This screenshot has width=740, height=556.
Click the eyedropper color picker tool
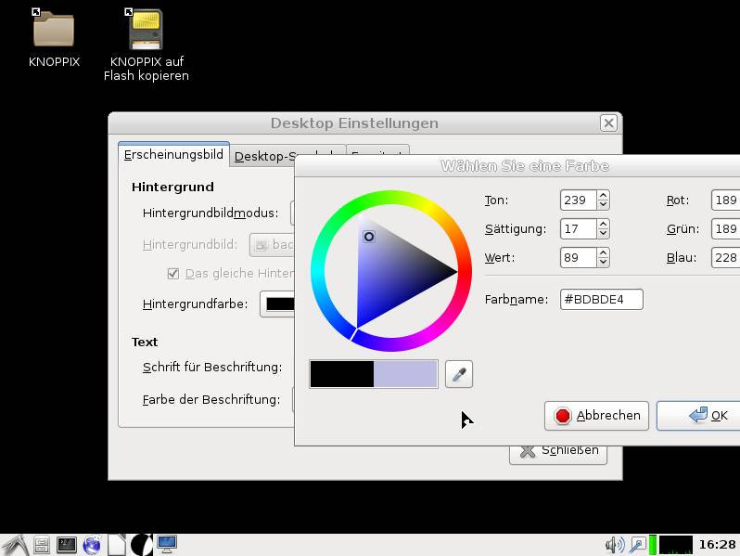click(x=459, y=374)
